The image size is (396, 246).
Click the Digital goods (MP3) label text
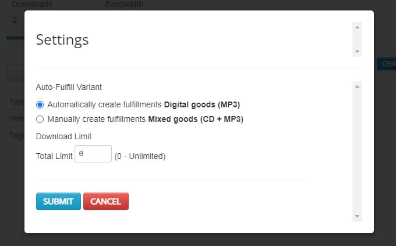pos(202,105)
